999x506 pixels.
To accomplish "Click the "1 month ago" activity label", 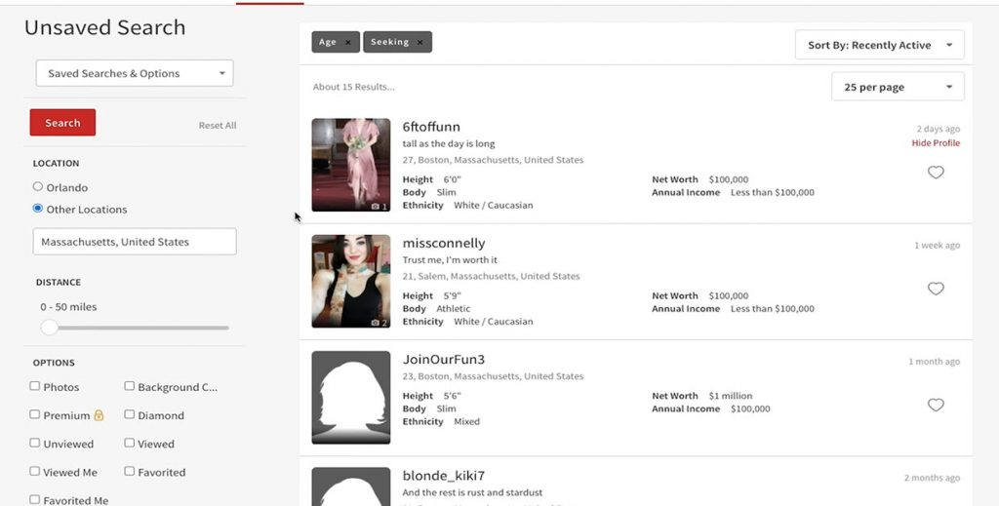I will point(934,362).
